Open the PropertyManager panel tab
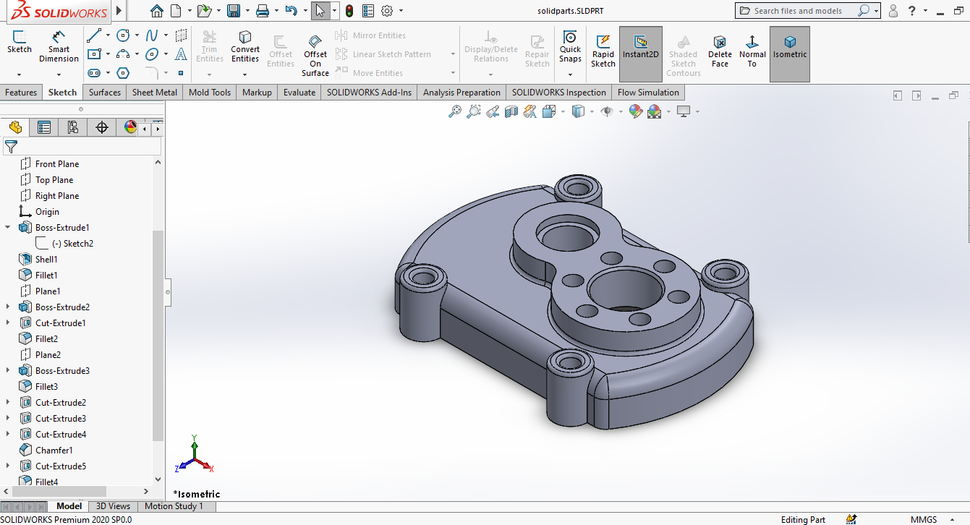The width and height of the screenshot is (970, 525). 44,128
